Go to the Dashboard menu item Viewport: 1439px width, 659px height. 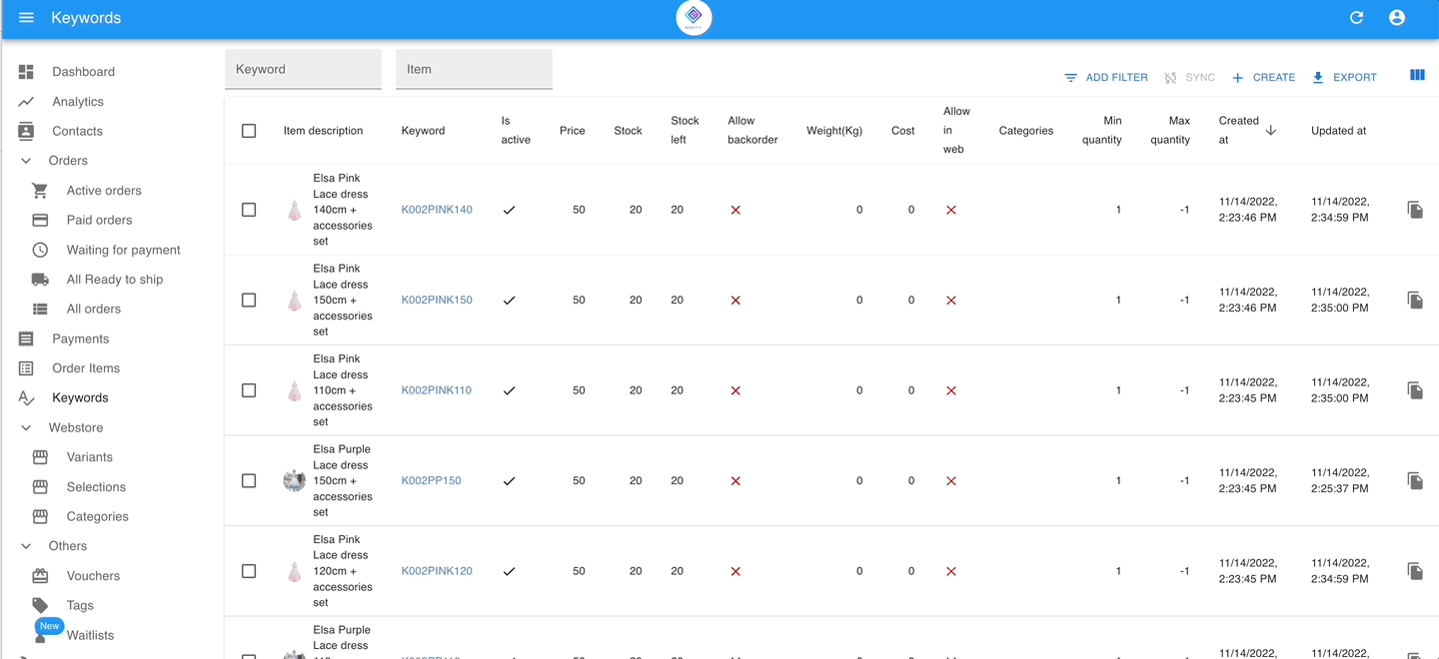pos(83,71)
